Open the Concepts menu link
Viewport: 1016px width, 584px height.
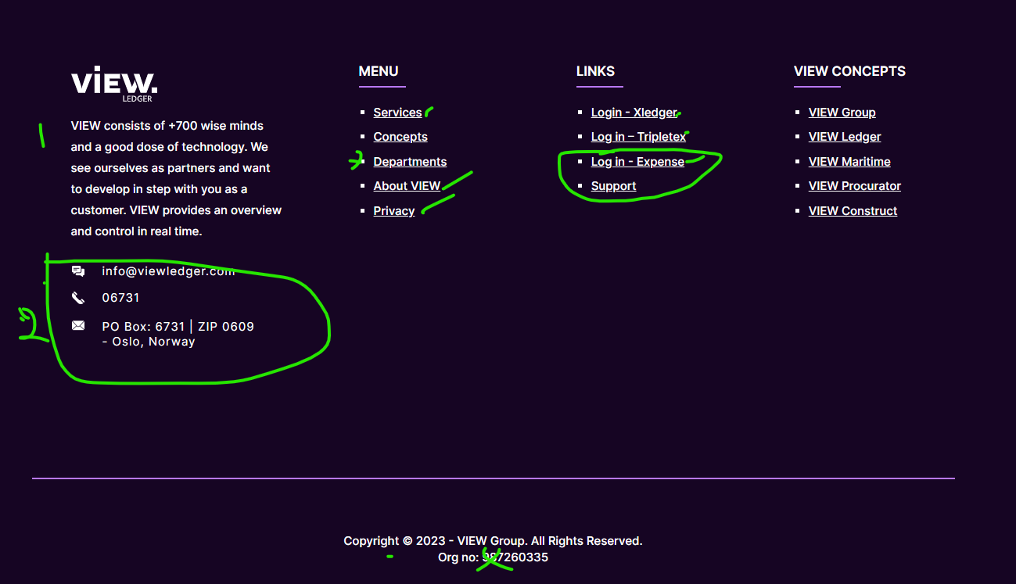pos(400,137)
